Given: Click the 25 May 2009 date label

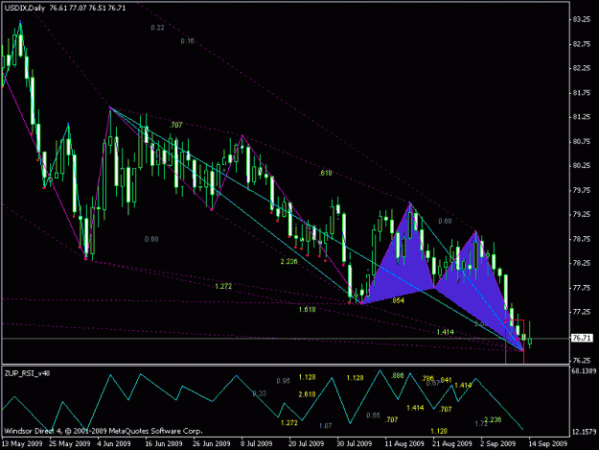Looking at the screenshot, I should coord(70,443).
